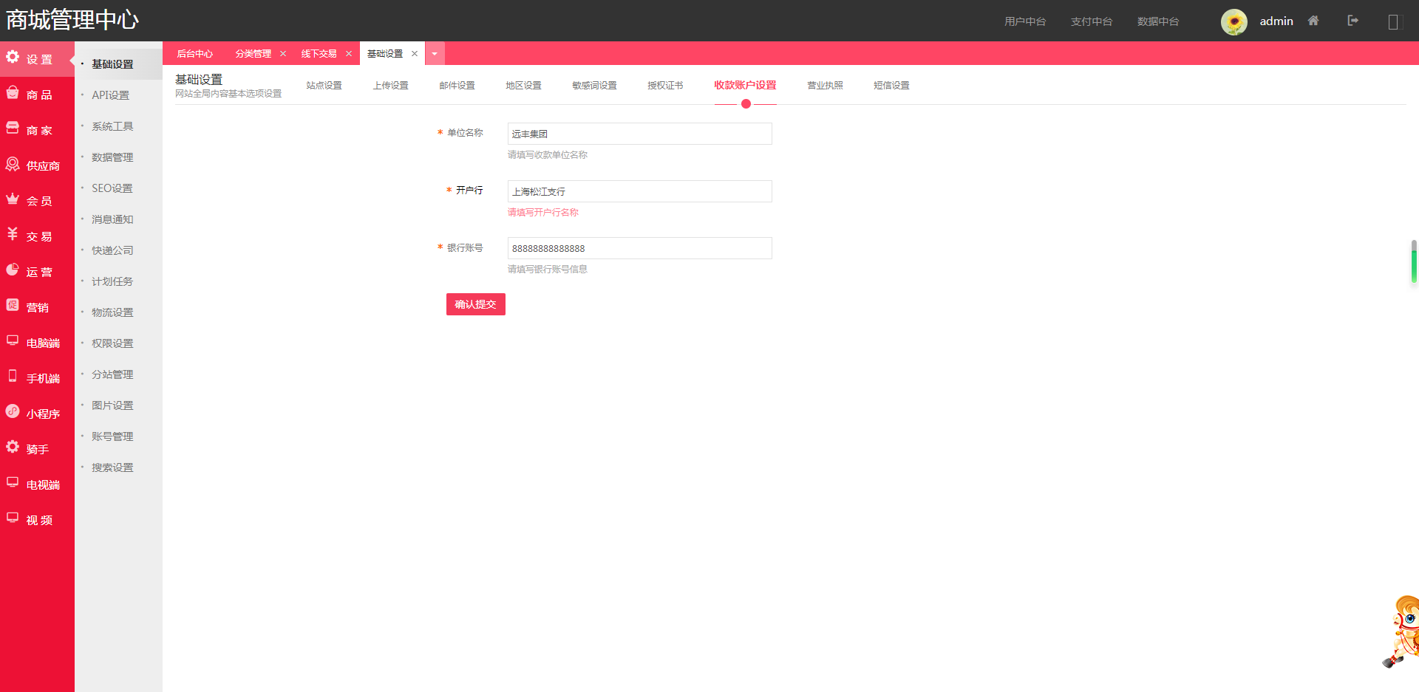
Task: Click the 交易 yen icon
Action: click(x=13, y=234)
